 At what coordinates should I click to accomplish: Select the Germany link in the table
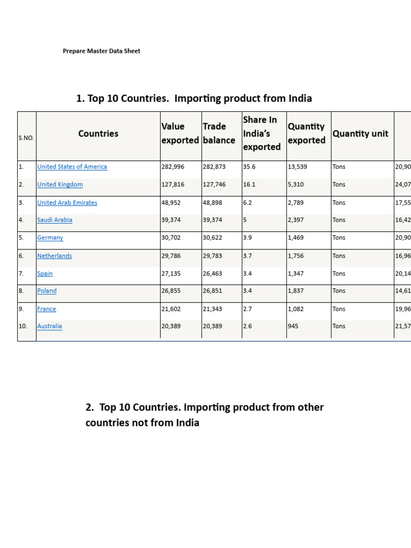50,238
